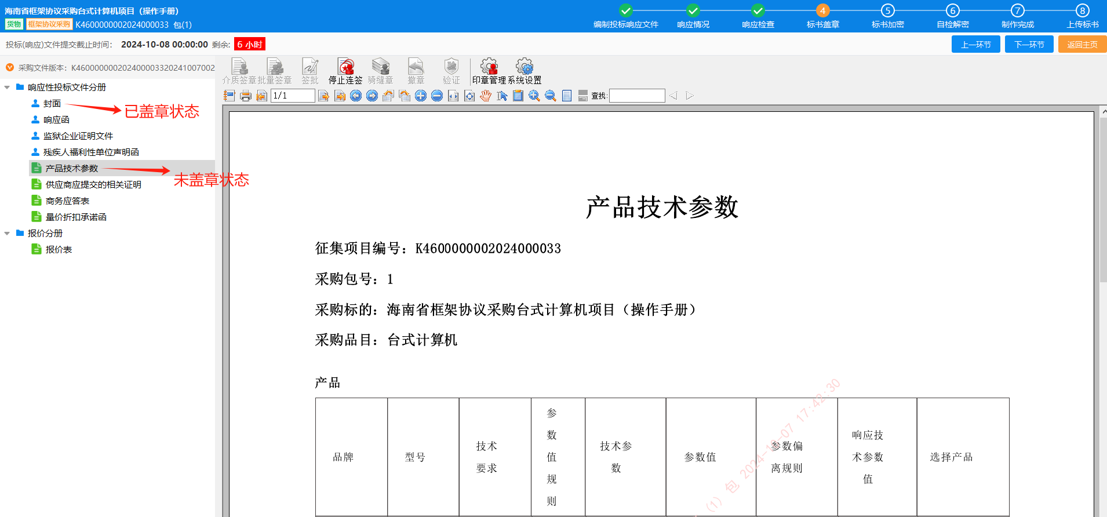1107x517 pixels.
Task: Go to step 4 标书盖章
Action: 823,16
